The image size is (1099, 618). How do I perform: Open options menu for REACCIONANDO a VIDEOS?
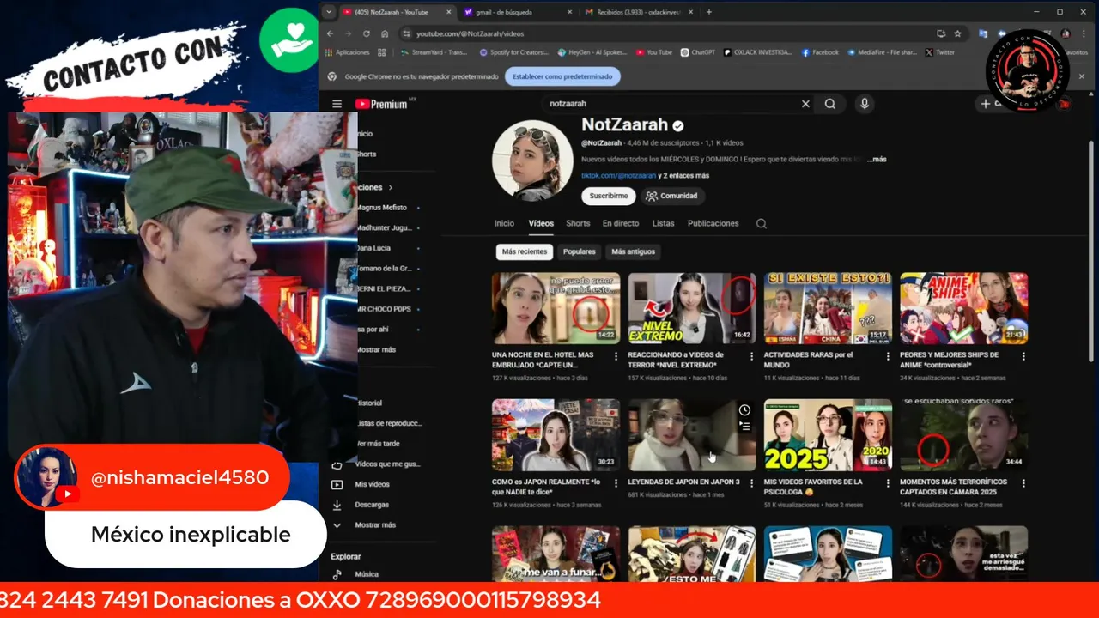click(x=751, y=356)
